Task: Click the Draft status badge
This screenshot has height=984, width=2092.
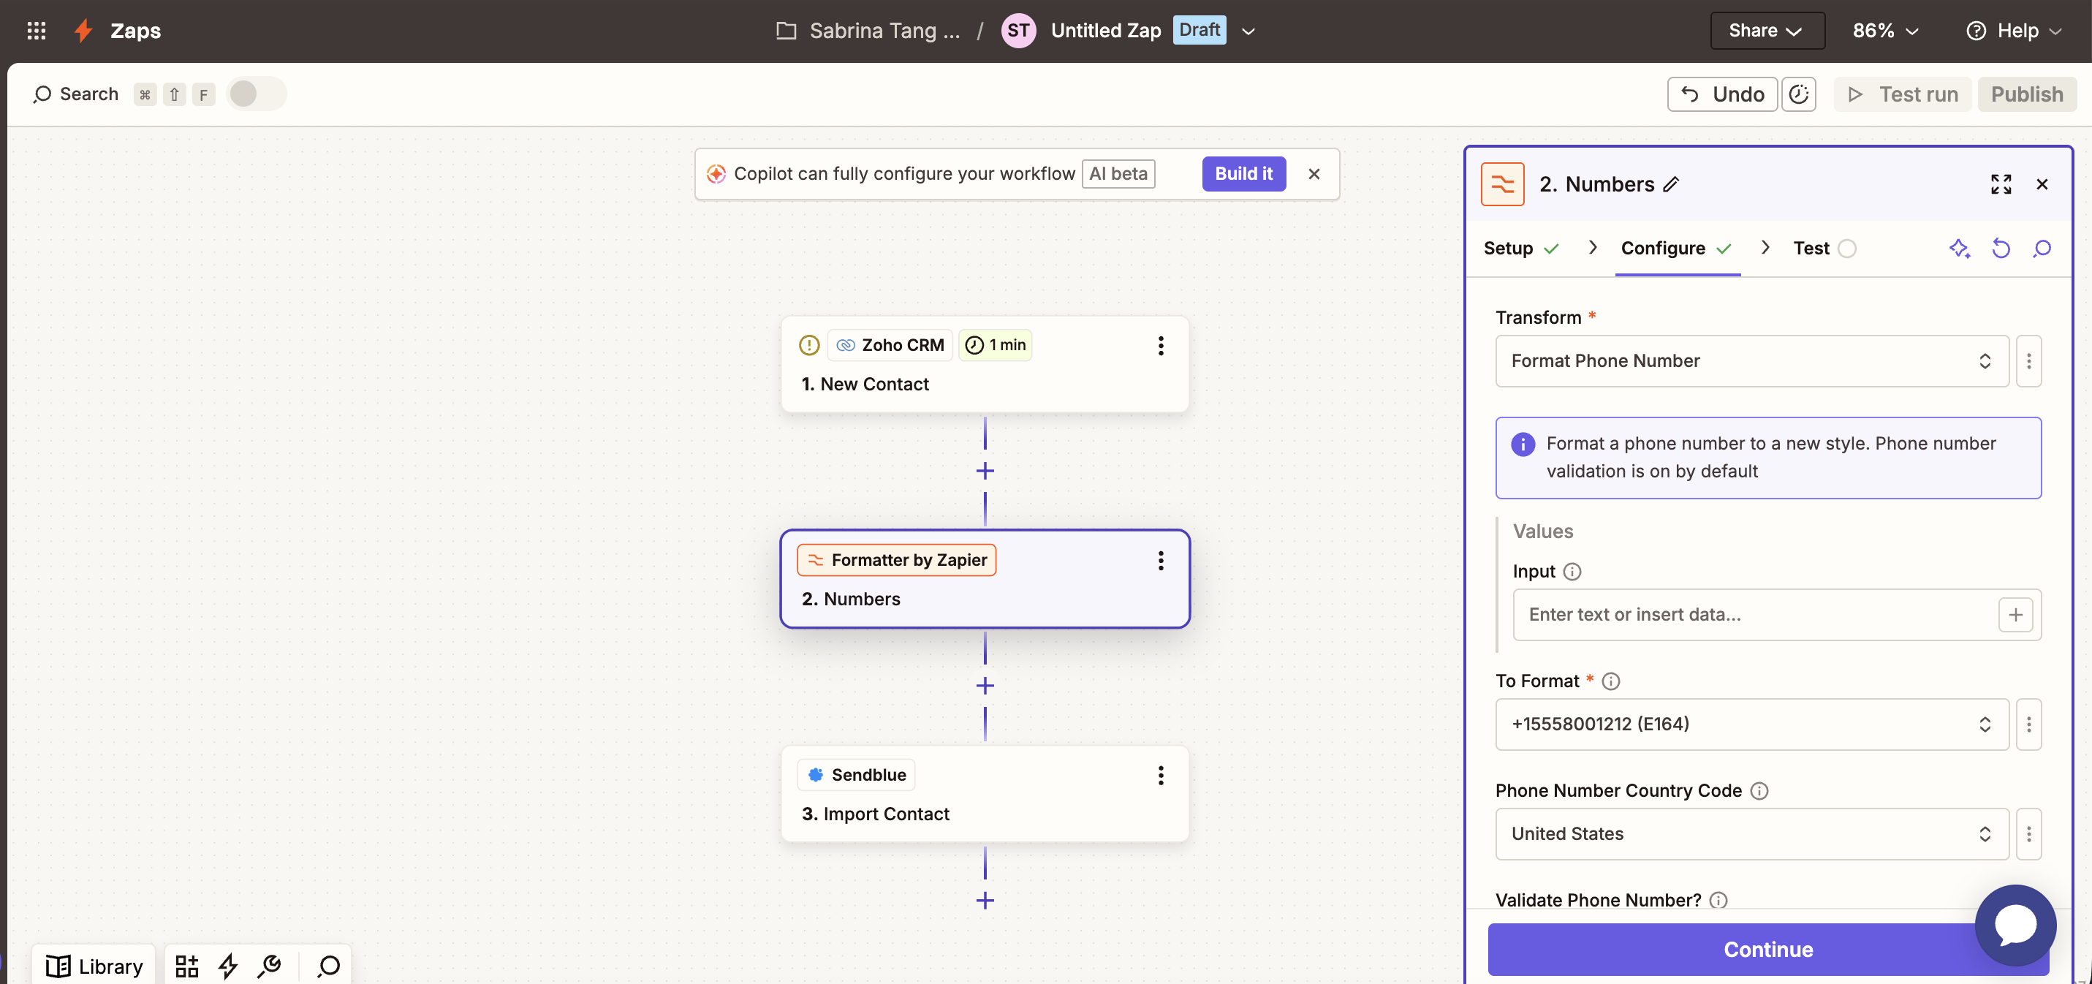Action: pos(1200,30)
